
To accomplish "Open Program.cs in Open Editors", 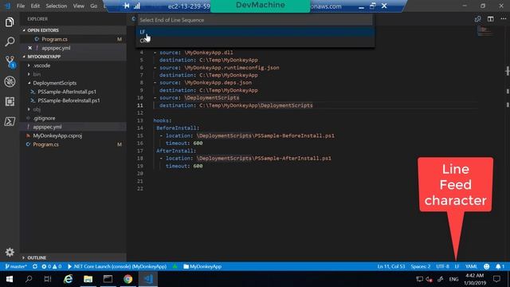I will (x=54, y=39).
